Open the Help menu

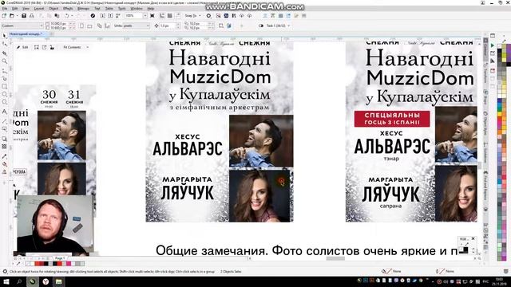point(151,9)
